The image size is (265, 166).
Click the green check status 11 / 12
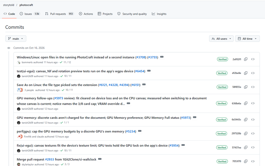66,62
